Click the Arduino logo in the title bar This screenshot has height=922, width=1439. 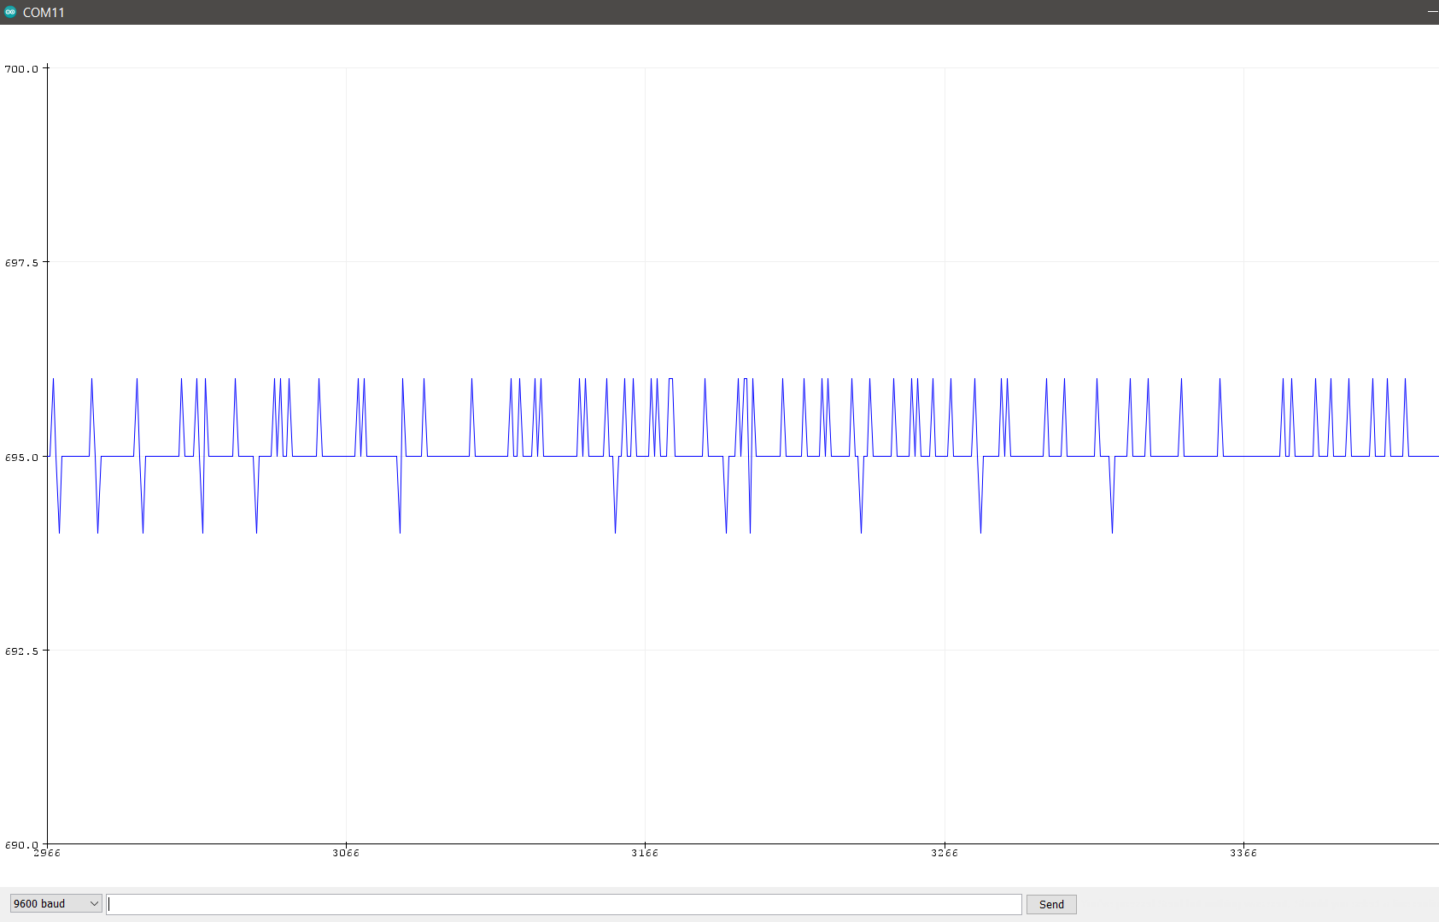click(x=10, y=12)
